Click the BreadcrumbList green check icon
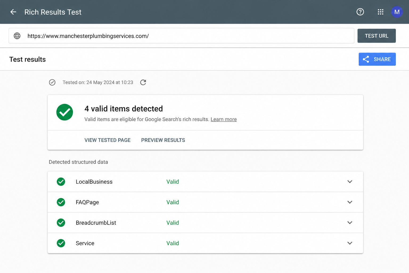 (x=61, y=223)
